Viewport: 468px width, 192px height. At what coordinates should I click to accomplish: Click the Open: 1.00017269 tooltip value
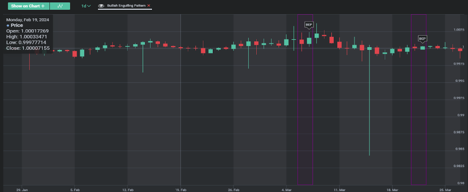tap(27, 31)
